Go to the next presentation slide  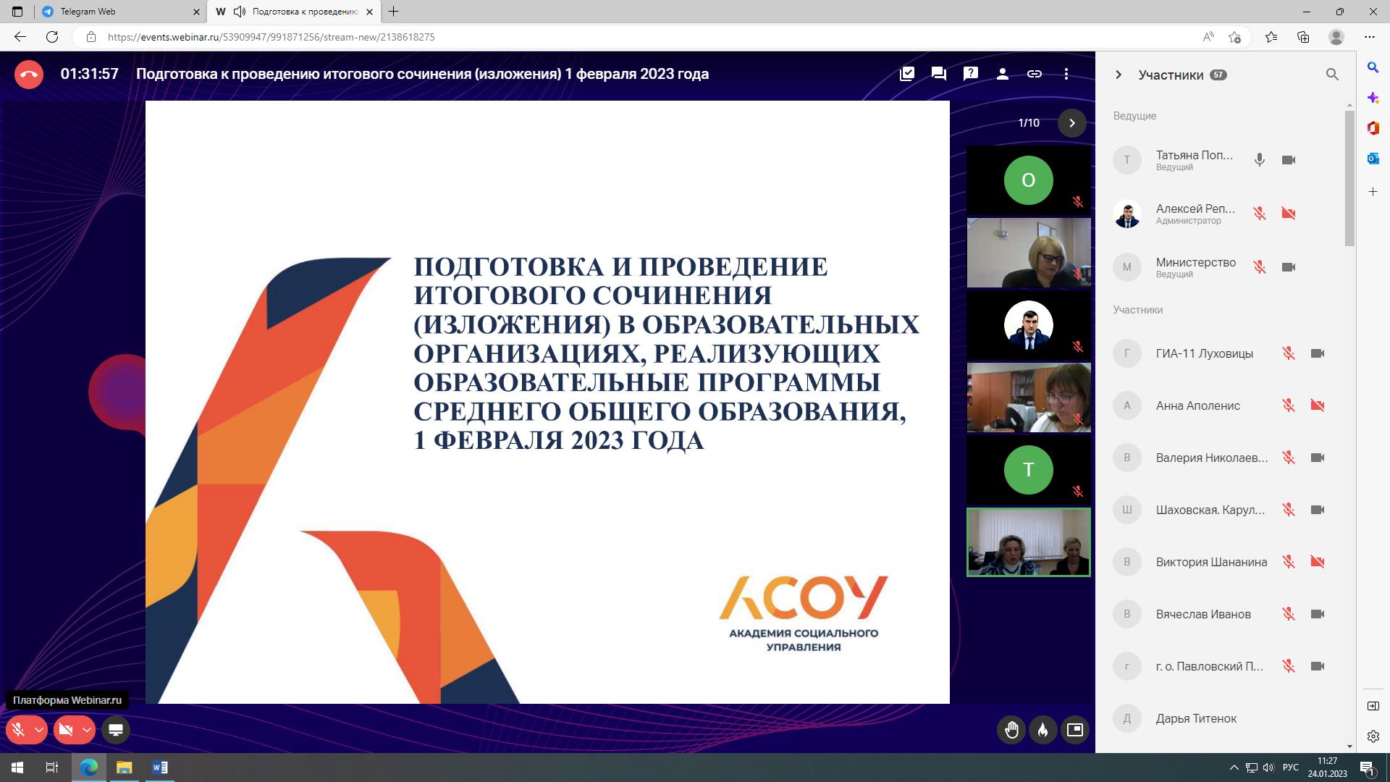click(1072, 123)
